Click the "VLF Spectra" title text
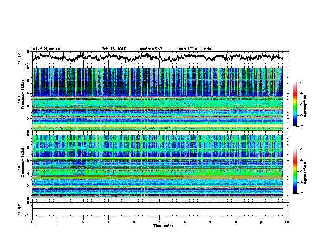The image size is (323, 249). click(x=46, y=49)
